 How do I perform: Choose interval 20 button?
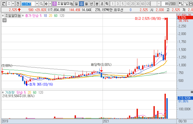click(133, 4)
